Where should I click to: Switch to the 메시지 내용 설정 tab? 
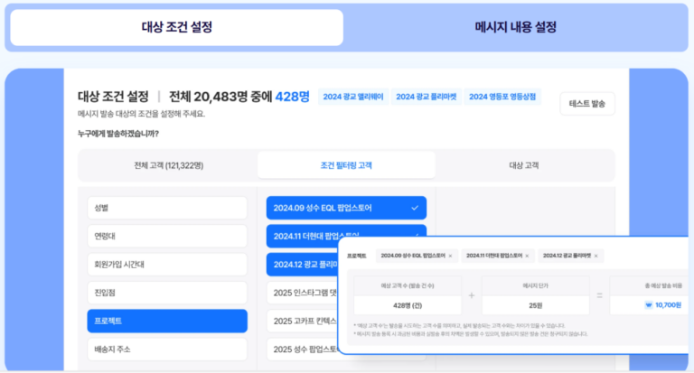pyautogui.click(x=515, y=27)
